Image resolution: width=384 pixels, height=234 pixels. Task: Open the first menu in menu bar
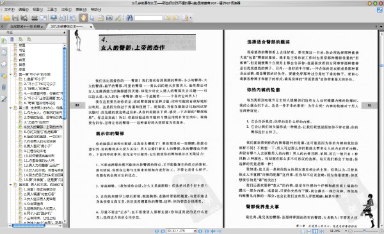pyautogui.click(x=9, y=10)
